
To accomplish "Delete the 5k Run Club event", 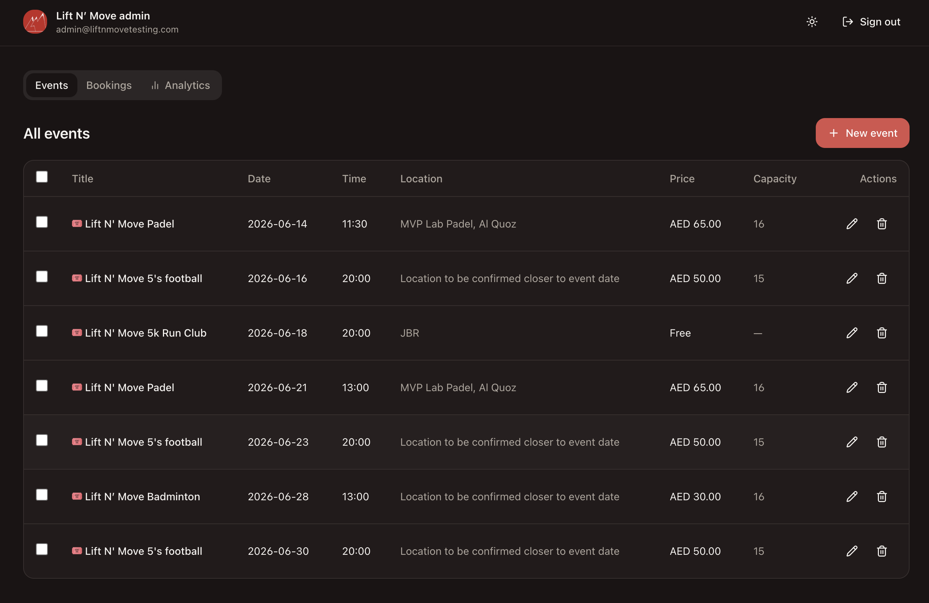I will pyautogui.click(x=882, y=333).
